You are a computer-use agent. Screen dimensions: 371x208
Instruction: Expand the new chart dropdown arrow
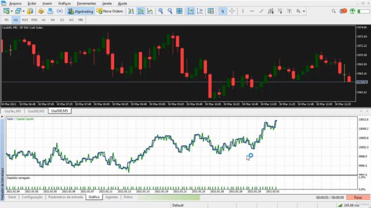(12, 12)
